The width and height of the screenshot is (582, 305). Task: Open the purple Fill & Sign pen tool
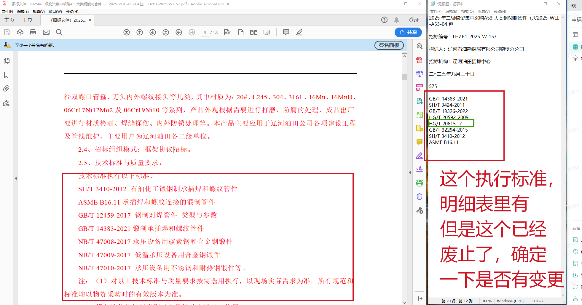point(420,156)
